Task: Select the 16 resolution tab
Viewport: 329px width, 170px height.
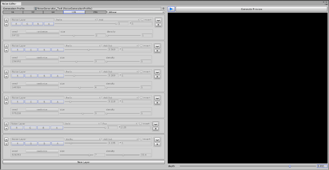Action: [13, 12]
